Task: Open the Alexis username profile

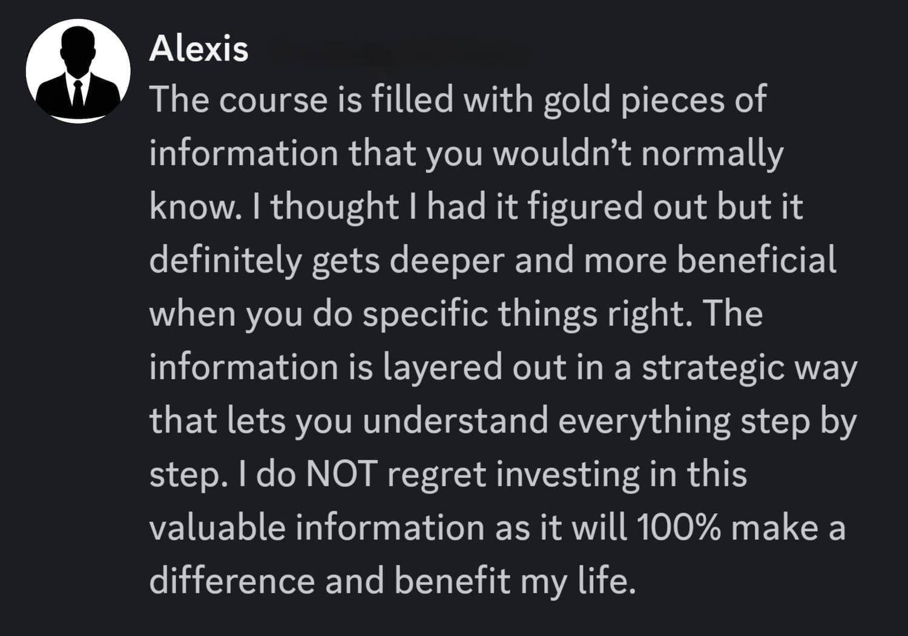Action: tap(199, 48)
